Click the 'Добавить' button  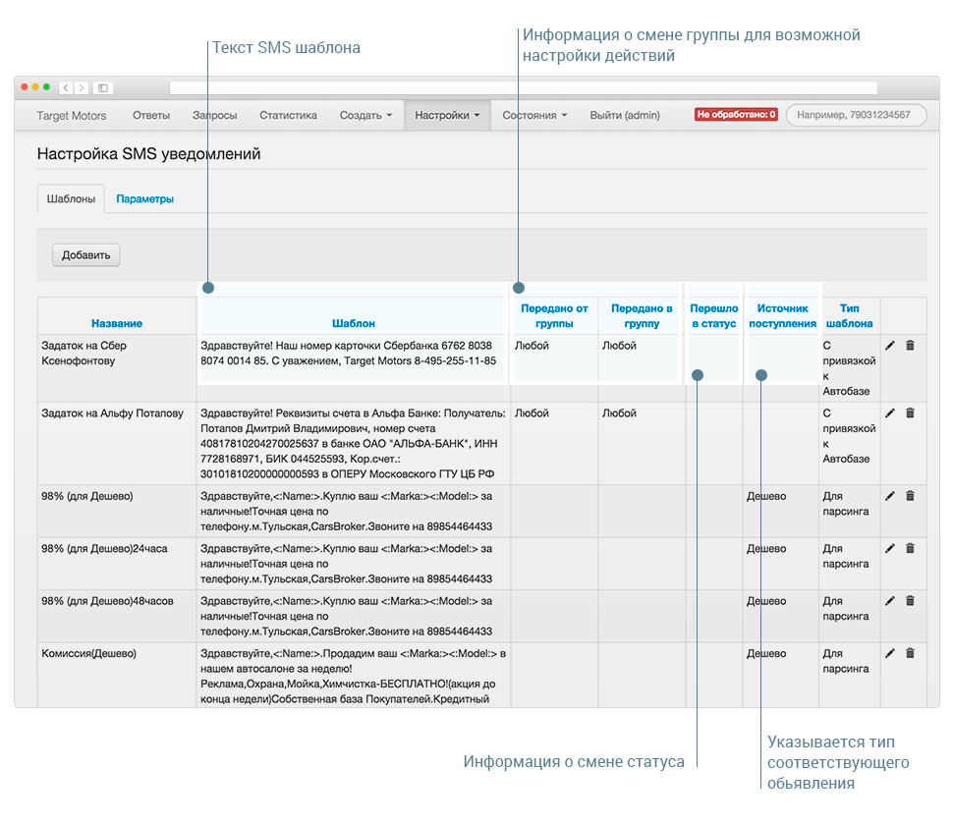tap(85, 255)
